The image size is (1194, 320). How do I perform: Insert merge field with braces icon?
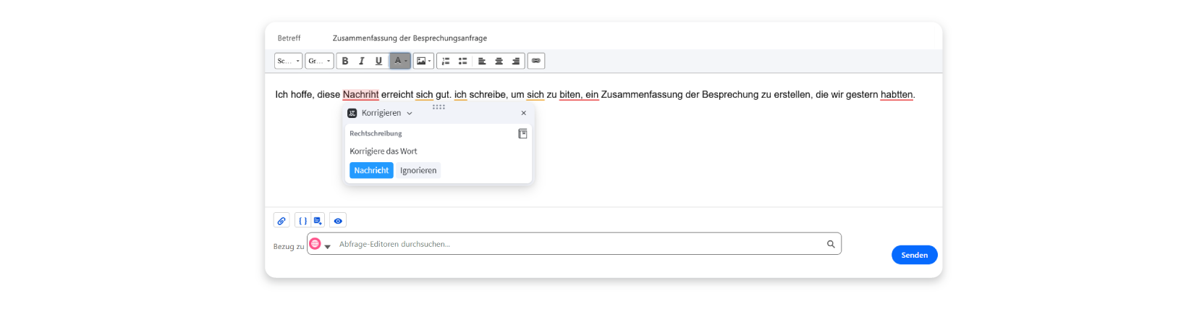[302, 221]
